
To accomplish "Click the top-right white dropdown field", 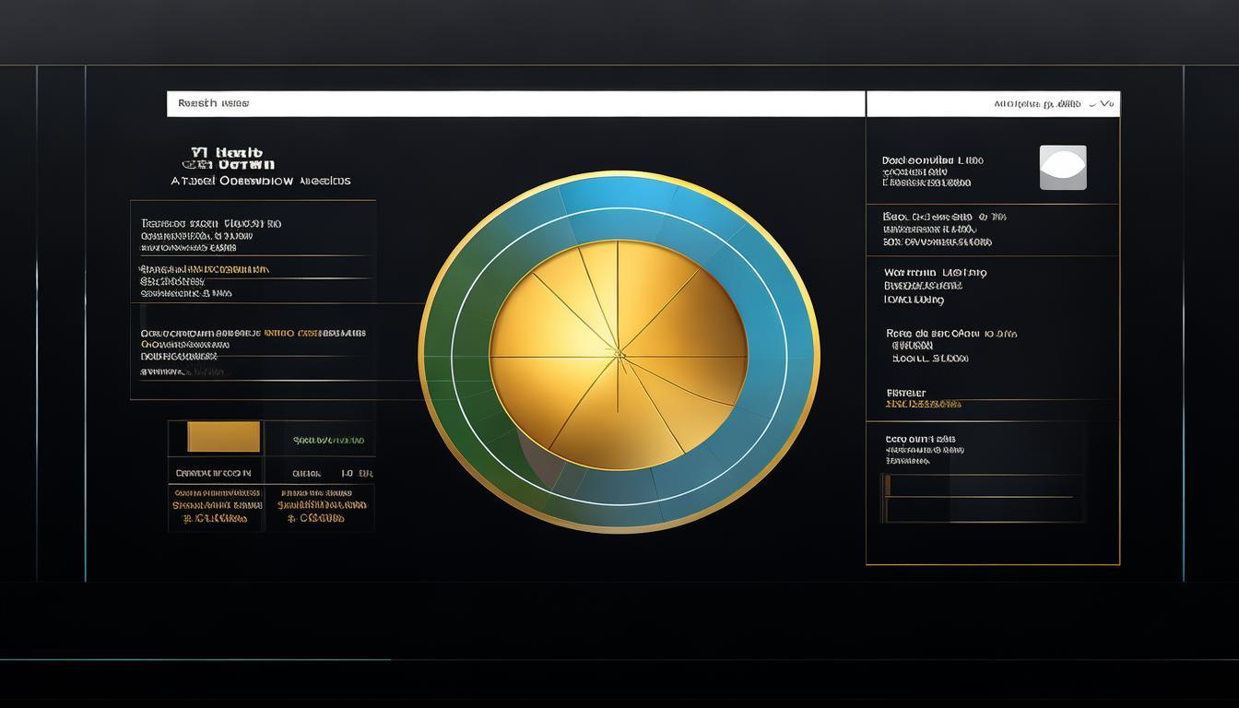I will (x=992, y=104).
